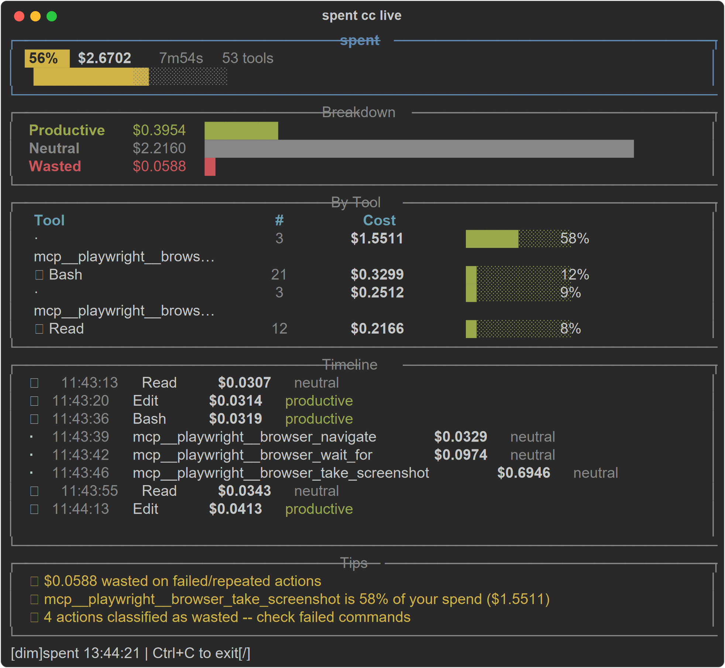Click the red Wasted bar
This screenshot has width=725, height=668.
[210, 167]
